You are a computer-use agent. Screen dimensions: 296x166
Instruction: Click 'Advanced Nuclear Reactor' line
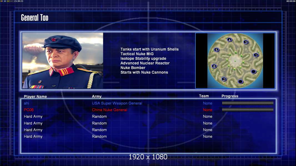(x=145, y=63)
